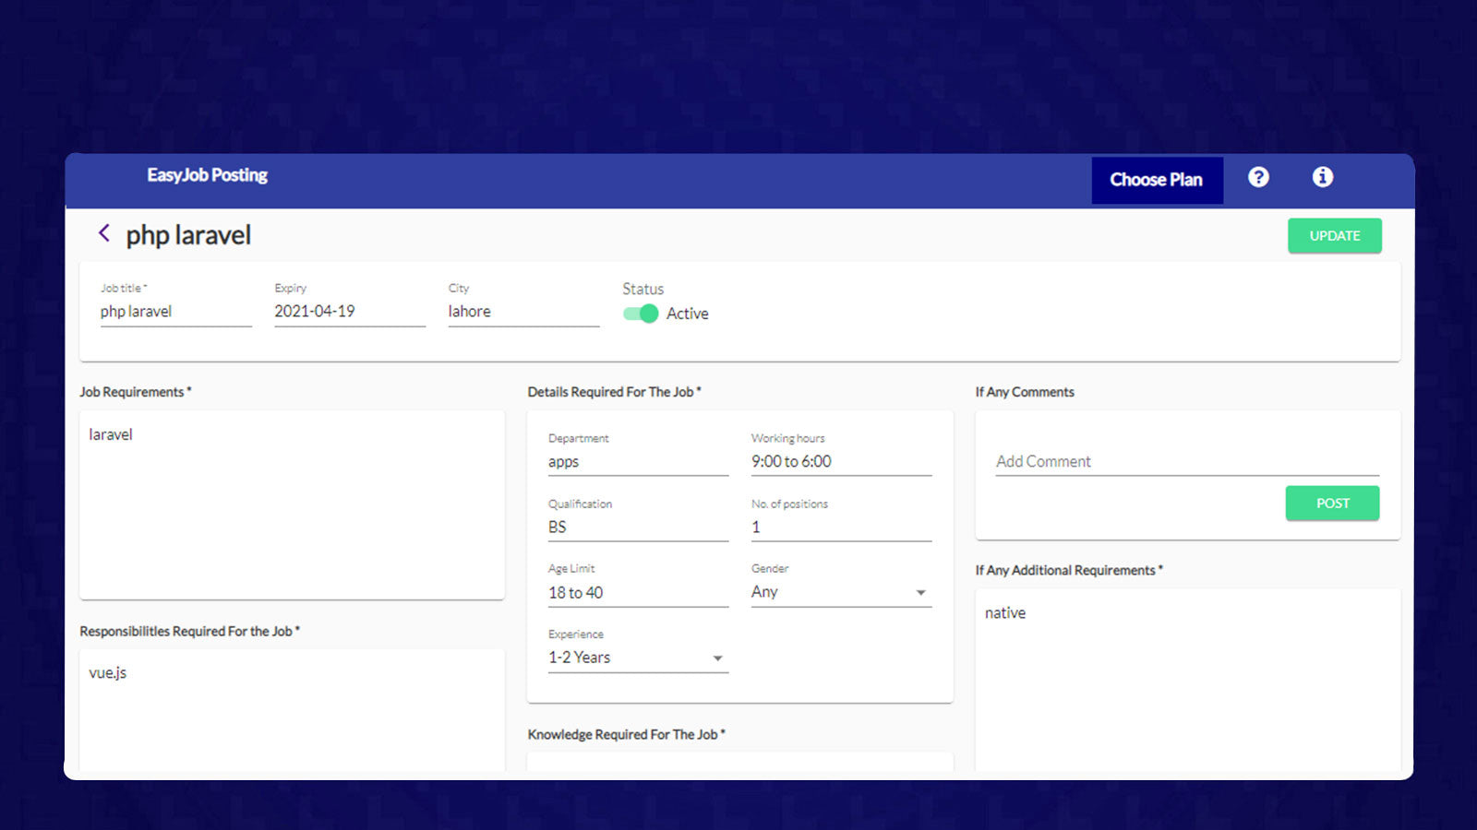1477x830 pixels.
Task: Click into the Add Comment field
Action: pos(1186,461)
